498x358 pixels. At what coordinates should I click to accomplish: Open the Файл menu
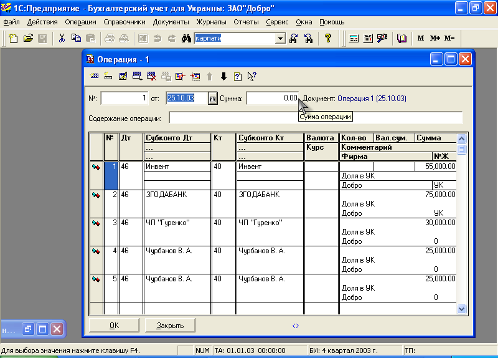point(11,22)
